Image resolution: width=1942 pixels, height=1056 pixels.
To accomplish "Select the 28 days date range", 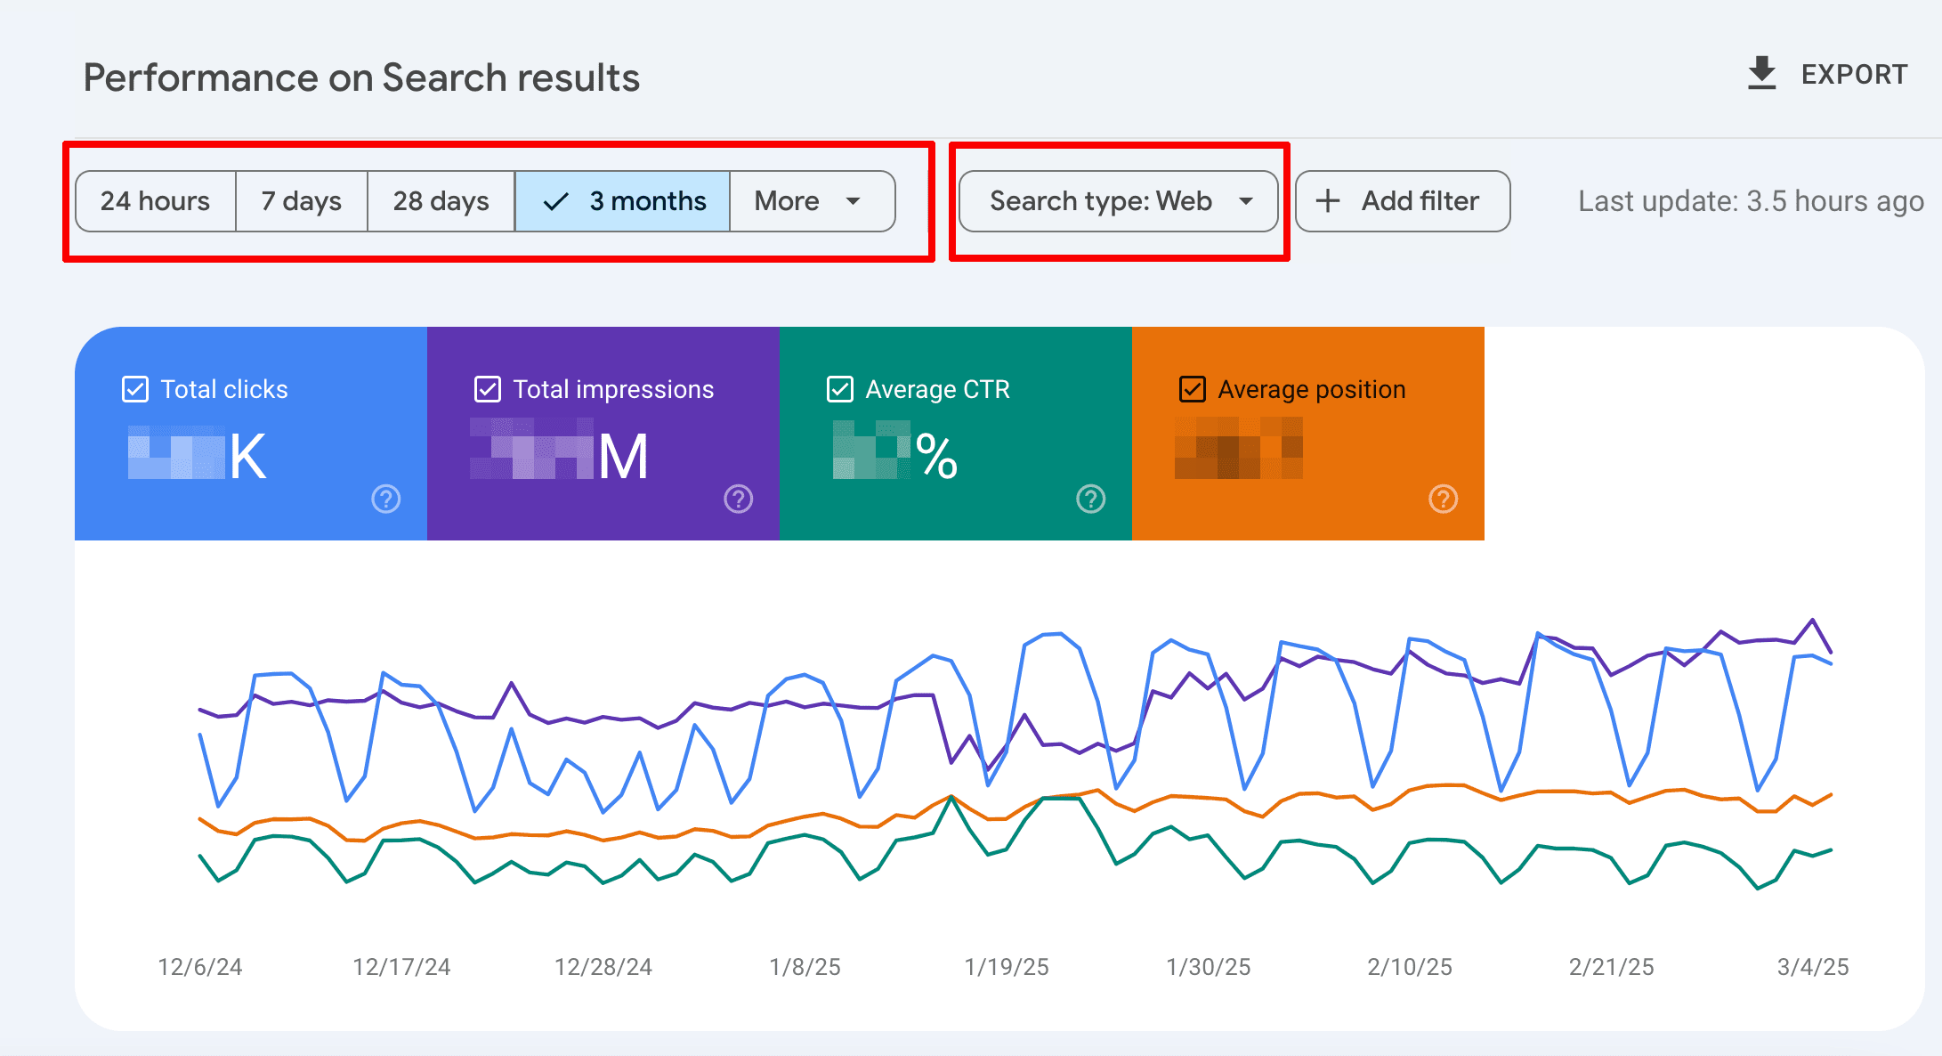I will point(441,201).
